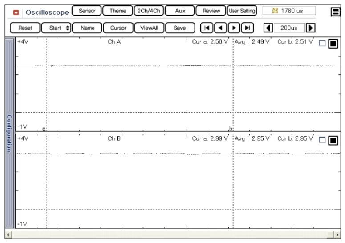Decrease the 200us time base
This screenshot has width=345, height=243.
pyautogui.click(x=268, y=28)
